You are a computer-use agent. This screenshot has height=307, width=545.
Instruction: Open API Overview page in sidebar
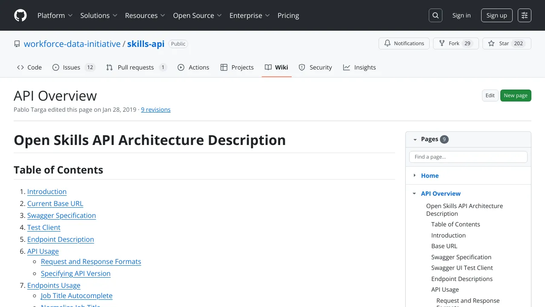[441, 193]
